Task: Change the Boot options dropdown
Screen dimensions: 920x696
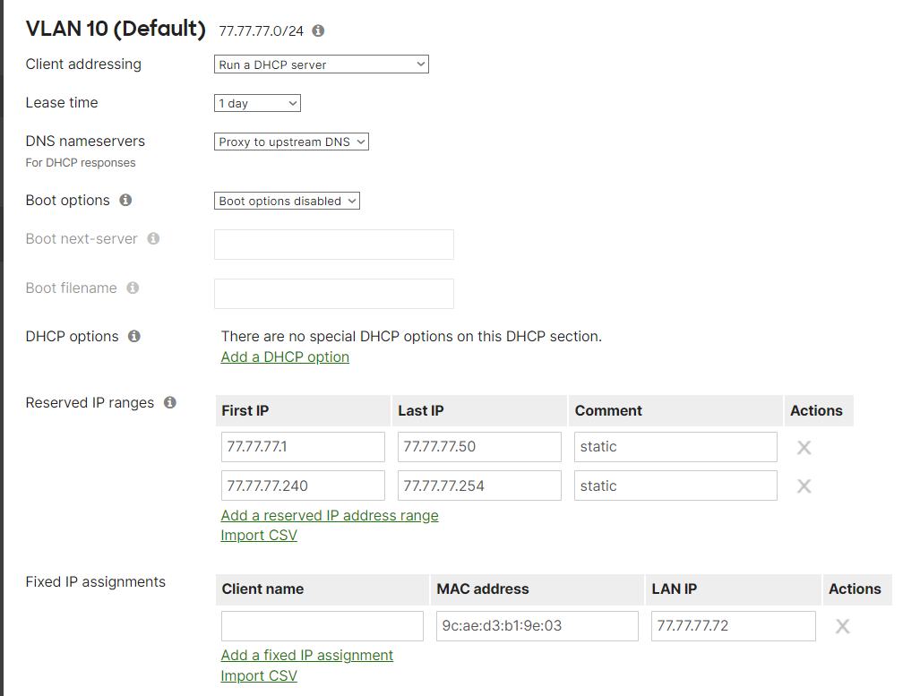Action: (x=287, y=200)
